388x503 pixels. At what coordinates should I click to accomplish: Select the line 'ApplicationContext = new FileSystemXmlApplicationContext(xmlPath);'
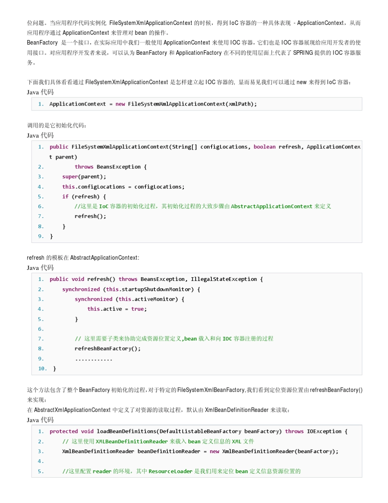coord(153,104)
